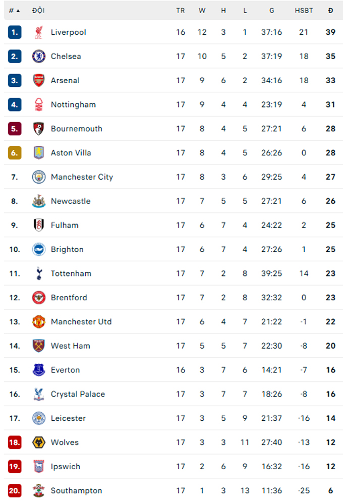Image resolution: width=343 pixels, height=502 pixels.
Task: Click the Manchester Utd crest icon
Action: point(39,322)
